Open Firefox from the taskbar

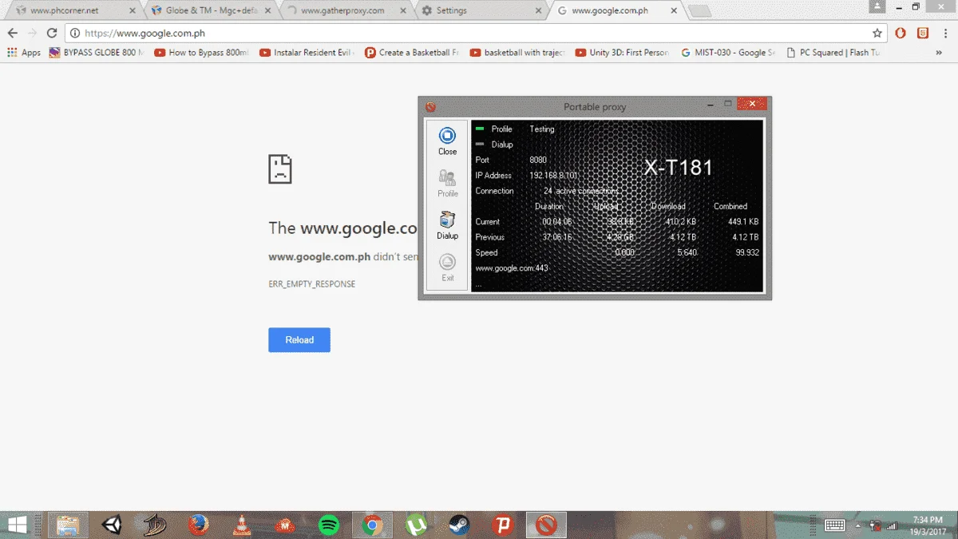pyautogui.click(x=198, y=525)
